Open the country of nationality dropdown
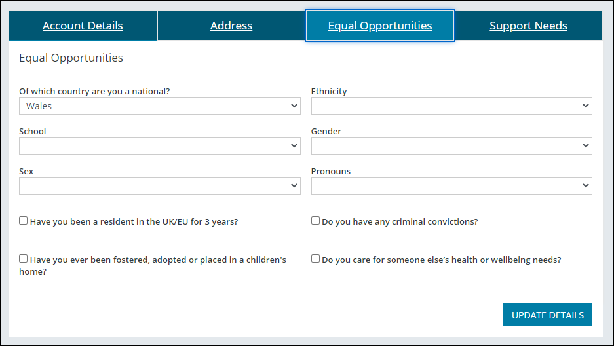This screenshot has width=614, height=346. 159,106
